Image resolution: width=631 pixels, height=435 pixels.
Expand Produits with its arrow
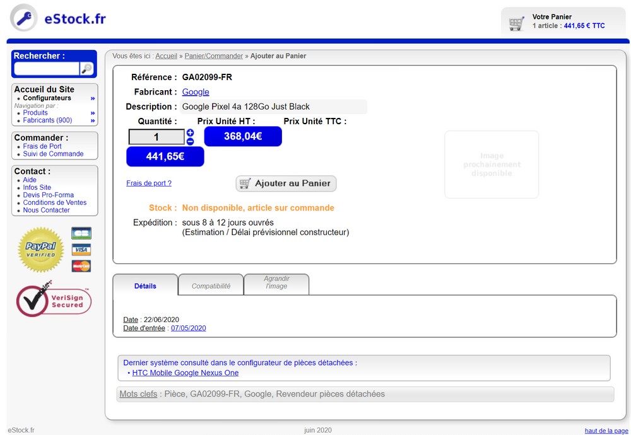pos(93,113)
